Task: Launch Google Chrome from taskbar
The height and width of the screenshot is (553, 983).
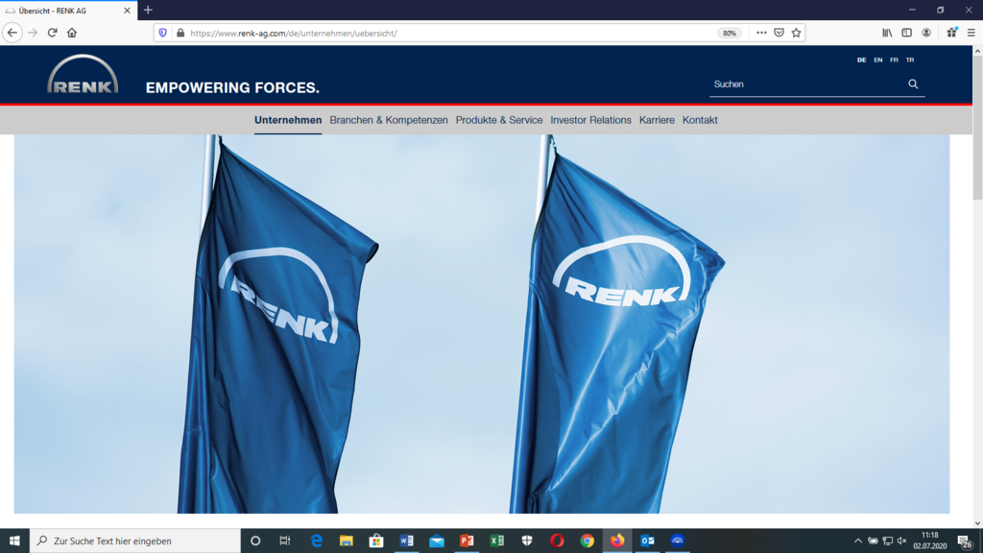Action: pyautogui.click(x=587, y=541)
